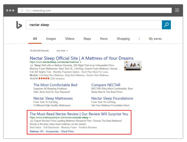
Task: Select the All tab
Action: point(35,39)
